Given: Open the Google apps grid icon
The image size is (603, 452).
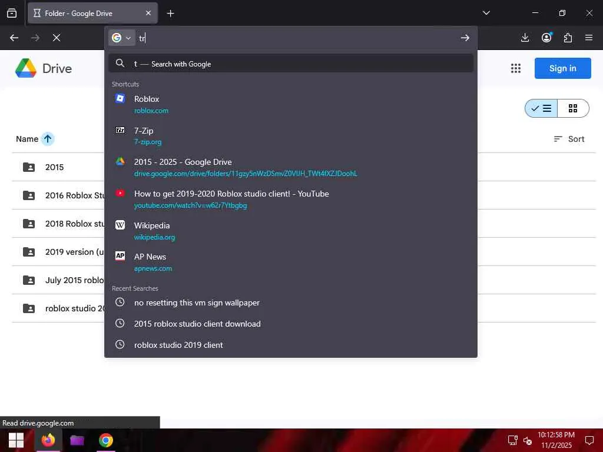Looking at the screenshot, I should [516, 68].
